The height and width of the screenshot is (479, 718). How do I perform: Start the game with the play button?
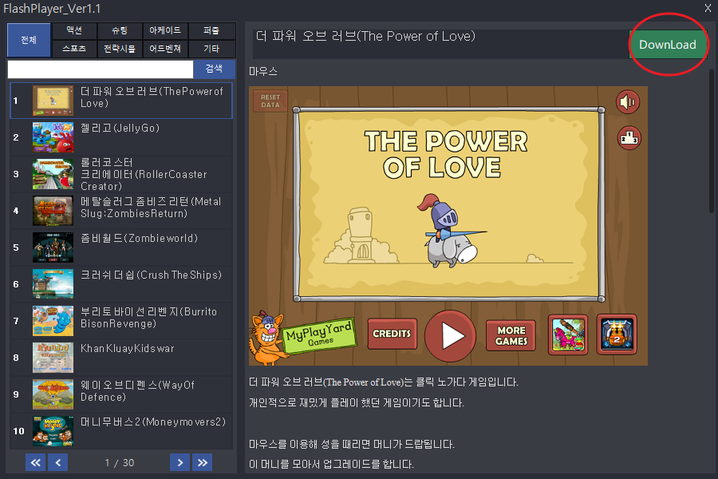[x=450, y=336]
